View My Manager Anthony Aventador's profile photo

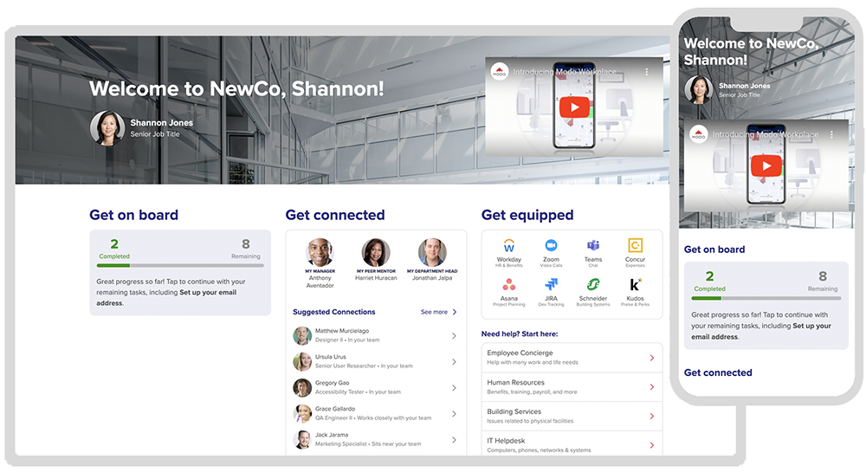click(320, 253)
